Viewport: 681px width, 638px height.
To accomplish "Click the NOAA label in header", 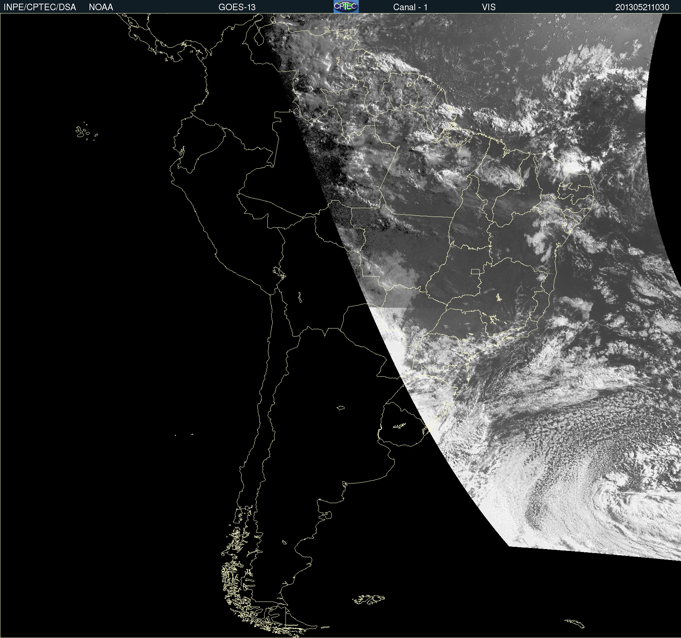I will (101, 7).
